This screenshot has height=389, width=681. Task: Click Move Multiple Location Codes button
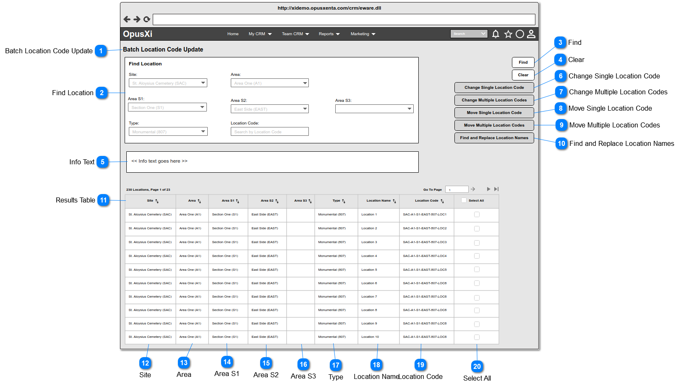494,125
